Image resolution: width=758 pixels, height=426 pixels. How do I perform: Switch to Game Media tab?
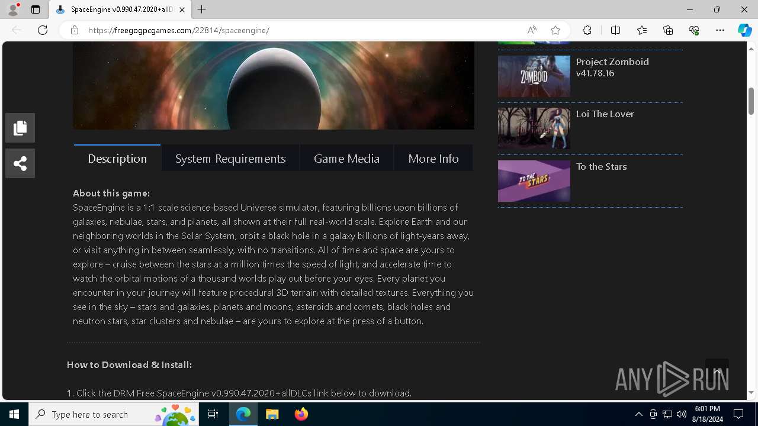coord(346,158)
